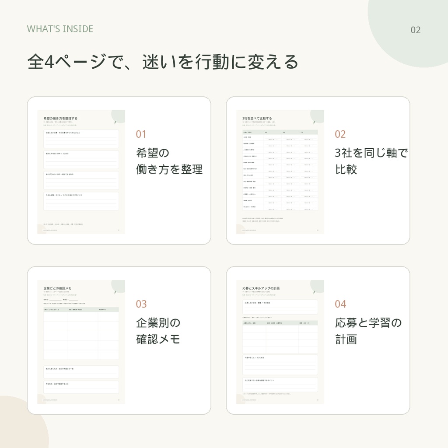This screenshot has width=448, height=448.
Task: Click the WHAT'S INSIDE heading text
Action: click(60, 29)
